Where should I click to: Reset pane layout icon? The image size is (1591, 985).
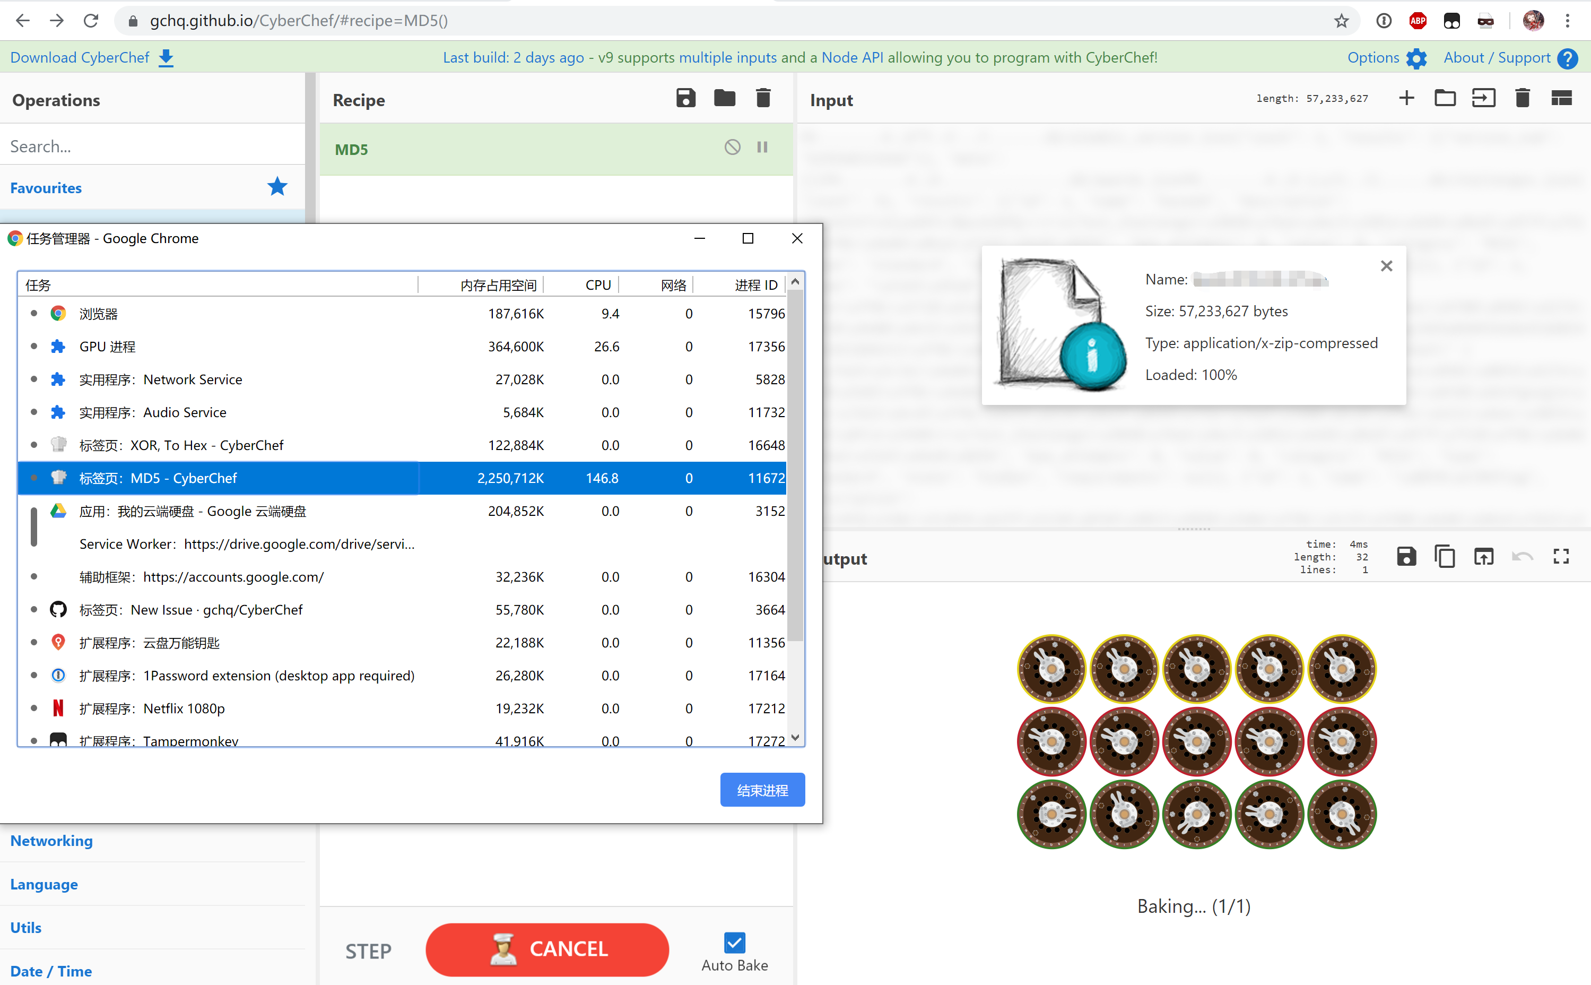pyautogui.click(x=1562, y=98)
